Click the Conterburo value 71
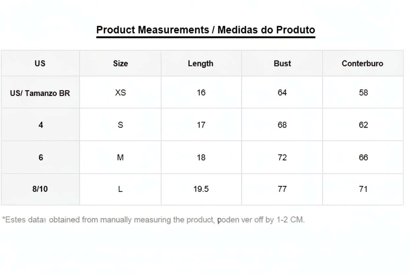 pos(363,189)
